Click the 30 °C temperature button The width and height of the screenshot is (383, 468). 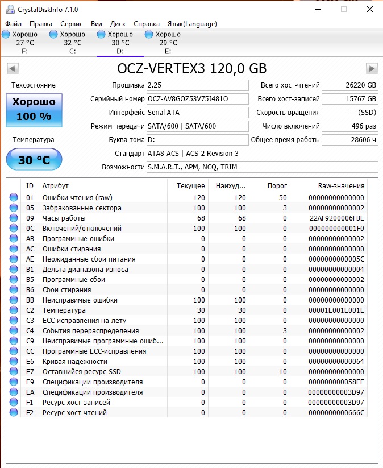click(34, 160)
